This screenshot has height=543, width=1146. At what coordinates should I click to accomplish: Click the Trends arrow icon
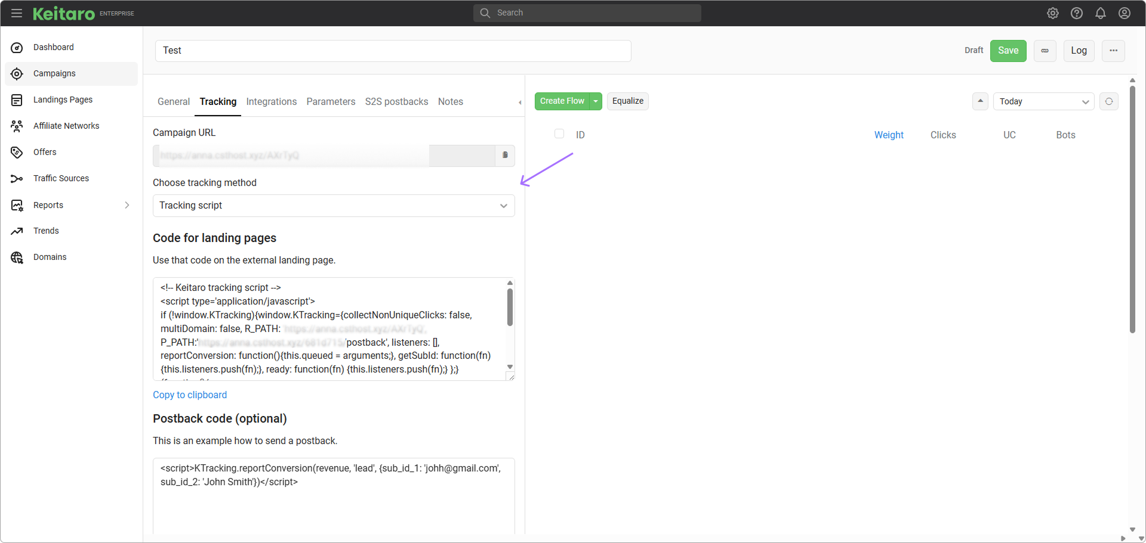17,231
